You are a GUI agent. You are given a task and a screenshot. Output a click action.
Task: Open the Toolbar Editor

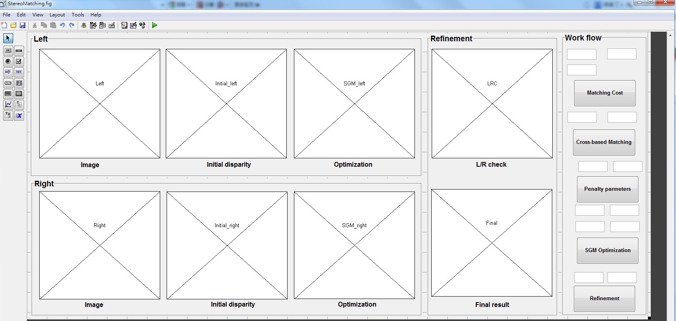[x=112, y=25]
